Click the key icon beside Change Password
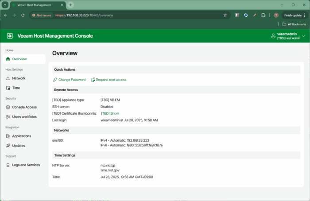310x201 pixels. (x=55, y=80)
